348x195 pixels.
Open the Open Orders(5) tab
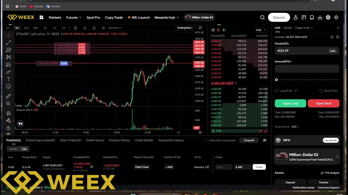pos(70,140)
